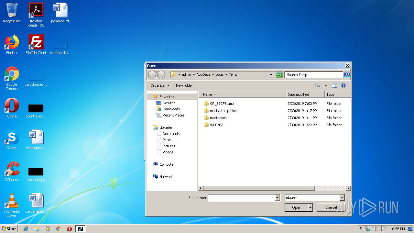This screenshot has height=233, width=414.
Task: Launch Firefox from the desktop
Action: (12, 45)
